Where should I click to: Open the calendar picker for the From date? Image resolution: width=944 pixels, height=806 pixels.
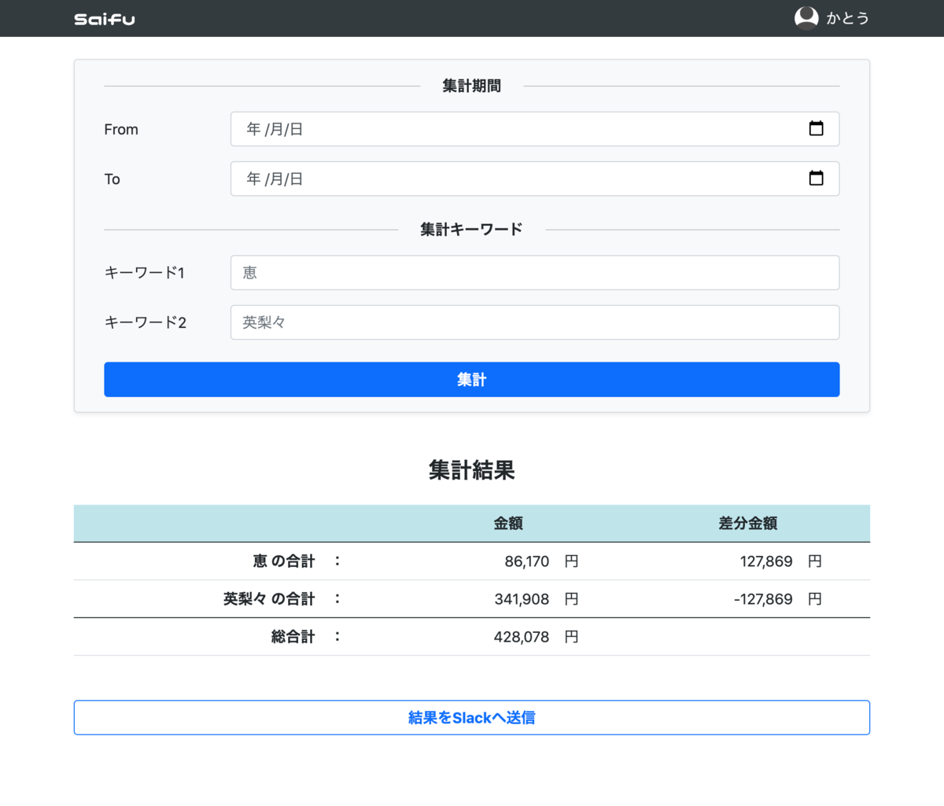coord(817,128)
